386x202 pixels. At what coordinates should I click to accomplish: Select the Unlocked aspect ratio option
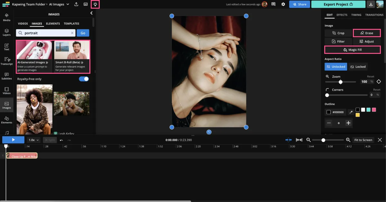coord(336,66)
